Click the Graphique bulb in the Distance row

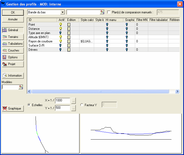point(127,29)
